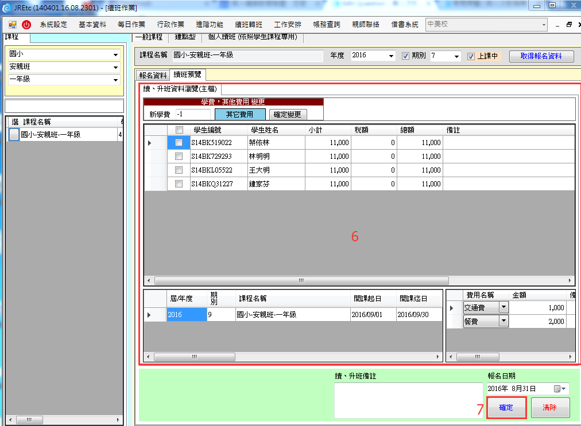
Task: Expand the 一年級 grade dropdown
Action: pos(115,80)
